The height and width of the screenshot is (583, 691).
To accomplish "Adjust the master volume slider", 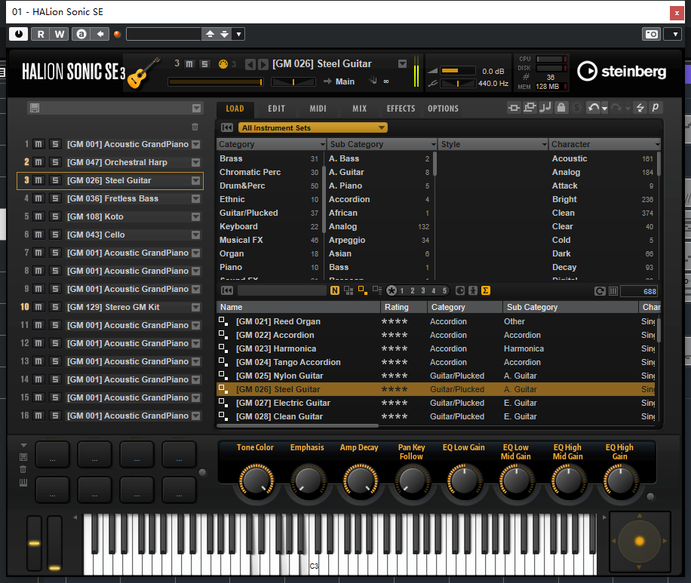I will tap(458, 70).
